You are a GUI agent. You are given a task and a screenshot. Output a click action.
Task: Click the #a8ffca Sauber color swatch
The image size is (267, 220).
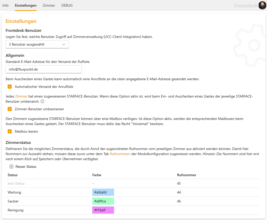coord(103,201)
